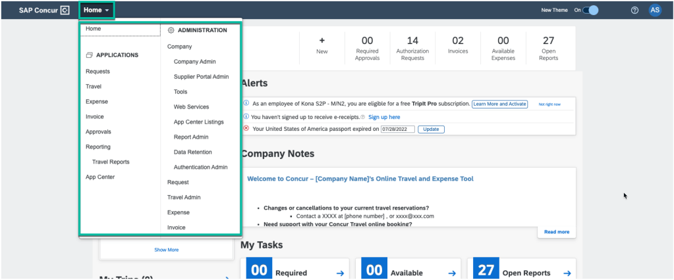Click the SAP Concur logo icon
The image size is (674, 280).
[65, 10]
